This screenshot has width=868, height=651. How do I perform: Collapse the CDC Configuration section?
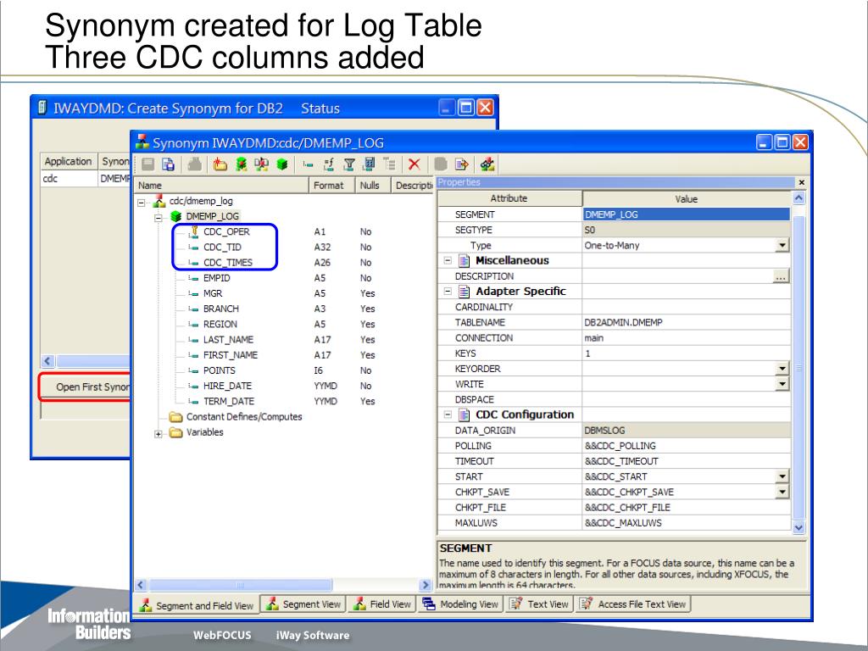point(448,415)
